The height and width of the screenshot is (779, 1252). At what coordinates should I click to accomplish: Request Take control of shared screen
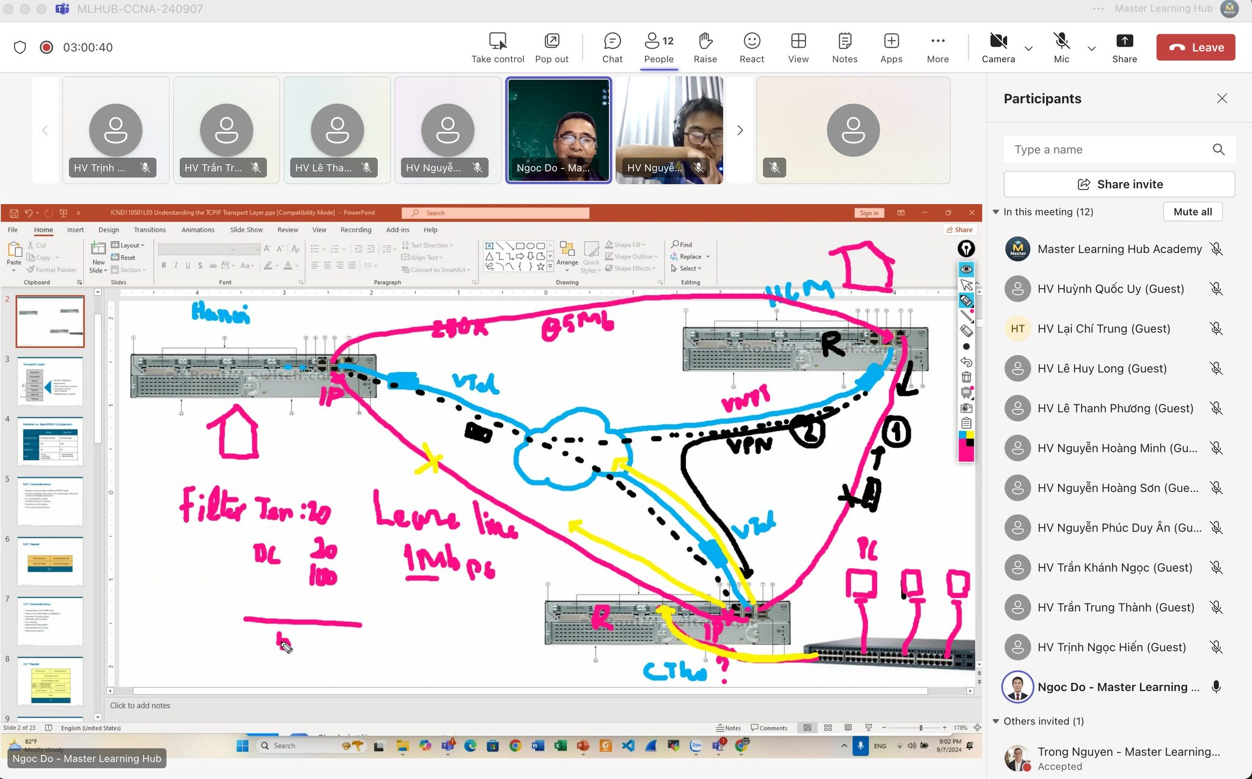click(x=498, y=48)
